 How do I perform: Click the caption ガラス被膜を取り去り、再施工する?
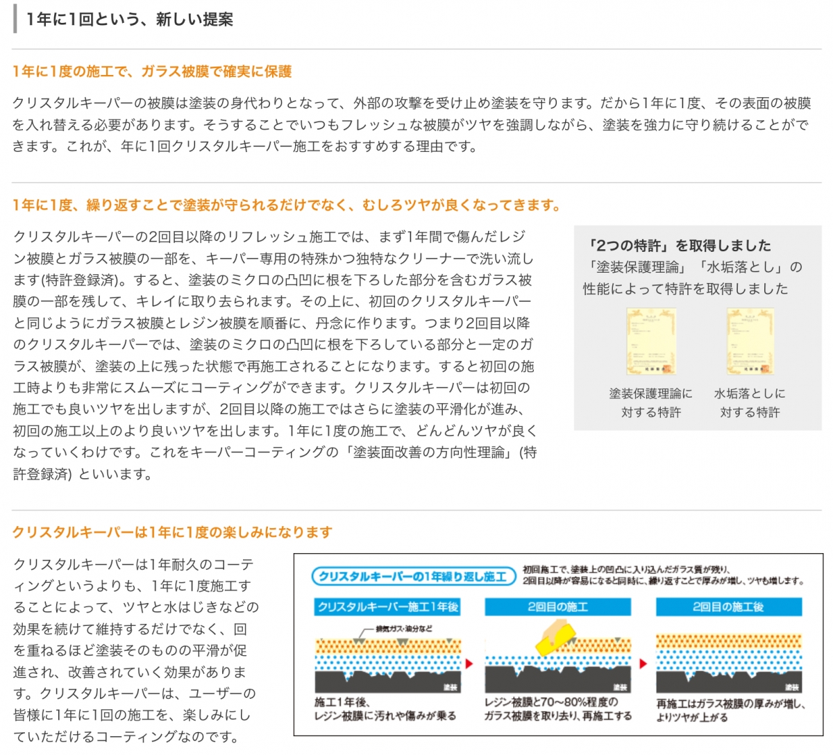click(558, 716)
